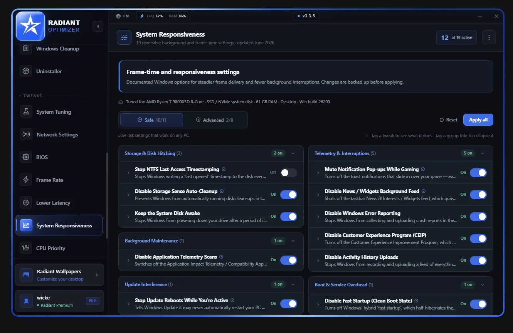Click the Apply all button
The image size is (513, 333).
(478, 120)
